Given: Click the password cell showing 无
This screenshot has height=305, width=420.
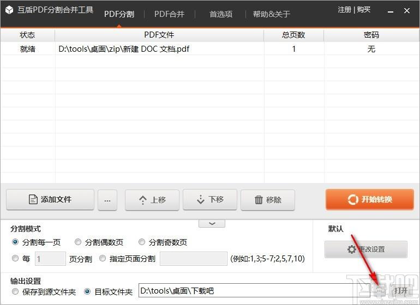Looking at the screenshot, I should (371, 49).
